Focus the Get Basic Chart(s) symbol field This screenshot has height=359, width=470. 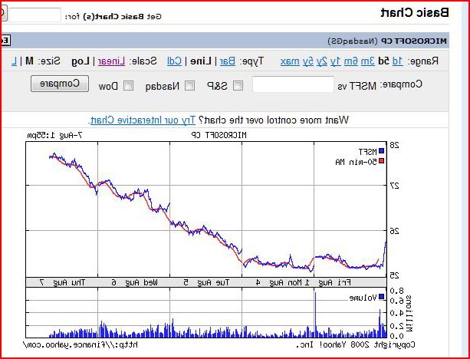35,15
